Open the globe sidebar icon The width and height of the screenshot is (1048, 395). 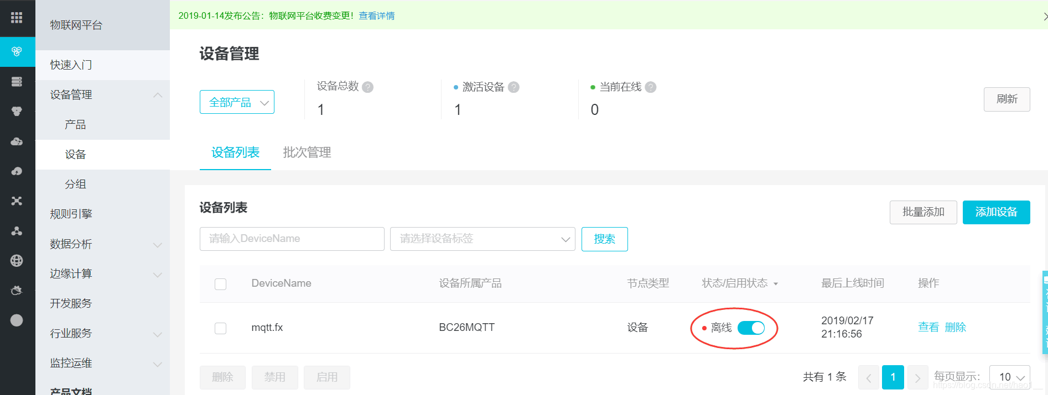pos(17,261)
